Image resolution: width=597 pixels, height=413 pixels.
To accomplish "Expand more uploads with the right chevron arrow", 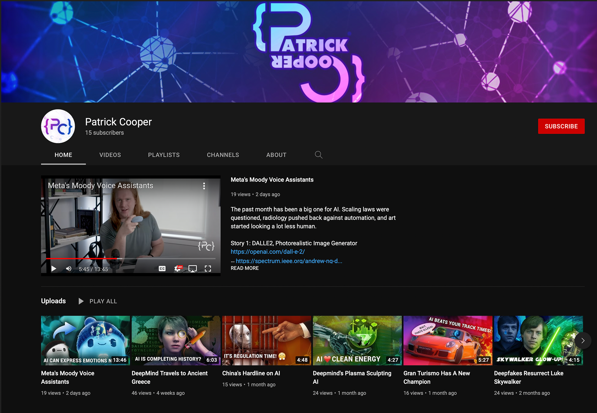I will click(x=583, y=341).
